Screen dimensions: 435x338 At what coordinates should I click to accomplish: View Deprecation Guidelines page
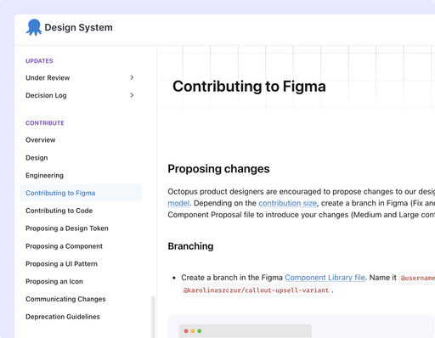click(x=63, y=317)
